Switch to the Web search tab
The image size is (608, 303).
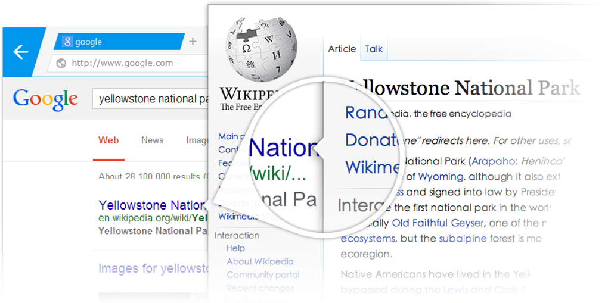108,140
